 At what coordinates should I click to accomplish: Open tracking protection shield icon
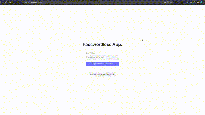[x=26, y=2]
